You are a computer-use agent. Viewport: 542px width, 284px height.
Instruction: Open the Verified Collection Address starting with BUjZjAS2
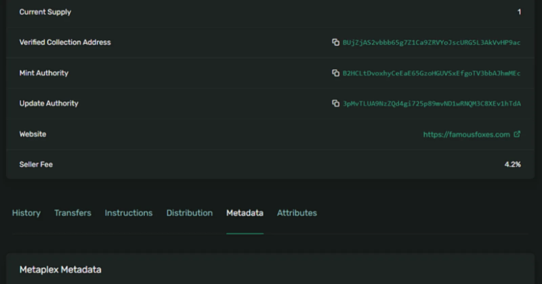pos(432,43)
